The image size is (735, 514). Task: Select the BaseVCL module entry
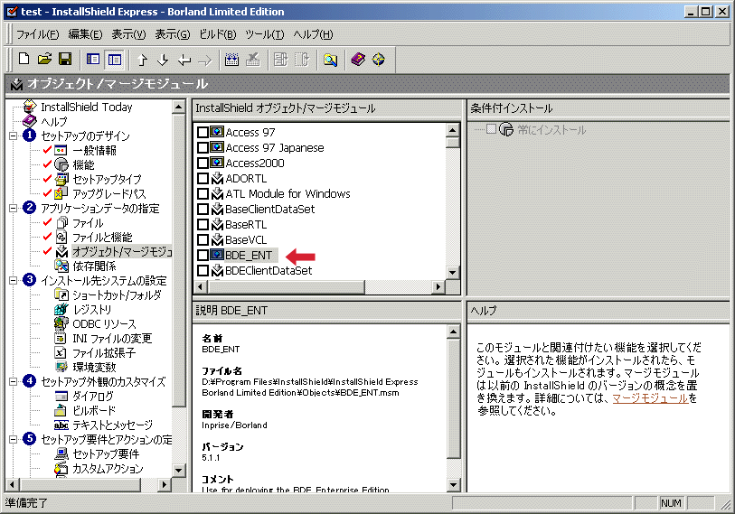(x=246, y=240)
